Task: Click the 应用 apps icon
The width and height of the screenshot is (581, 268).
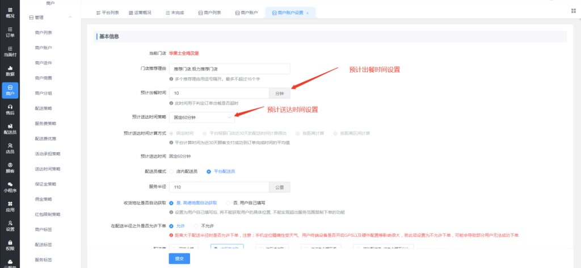Action: click(x=10, y=206)
